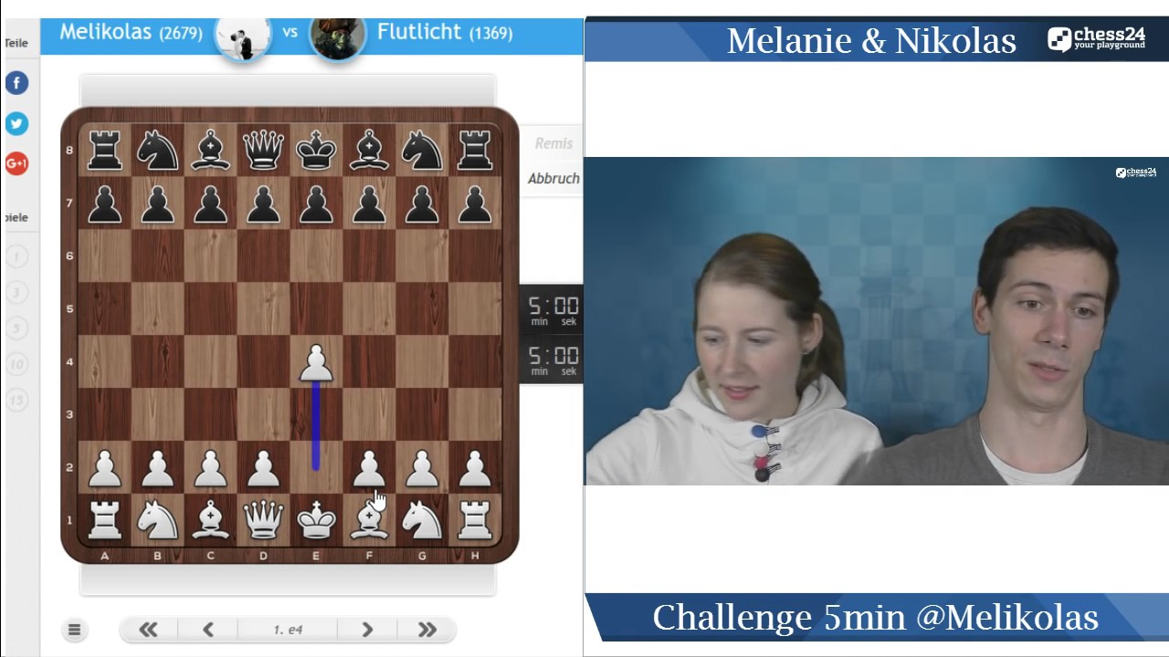Offer a draw with Remis
The image size is (1169, 657).
coord(553,143)
